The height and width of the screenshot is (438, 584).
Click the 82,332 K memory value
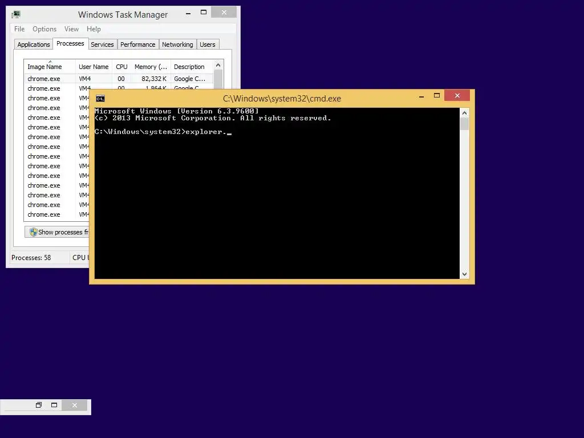(x=154, y=79)
